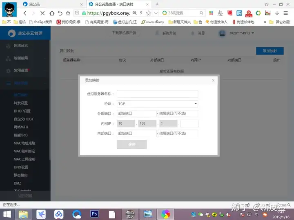Click the 外部端口 起始端口 field
Viewport: 294px width, 220px height.
coord(136,114)
